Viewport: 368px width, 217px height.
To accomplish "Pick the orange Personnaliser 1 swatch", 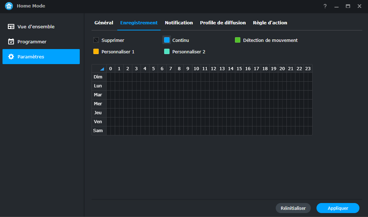I will (x=96, y=52).
